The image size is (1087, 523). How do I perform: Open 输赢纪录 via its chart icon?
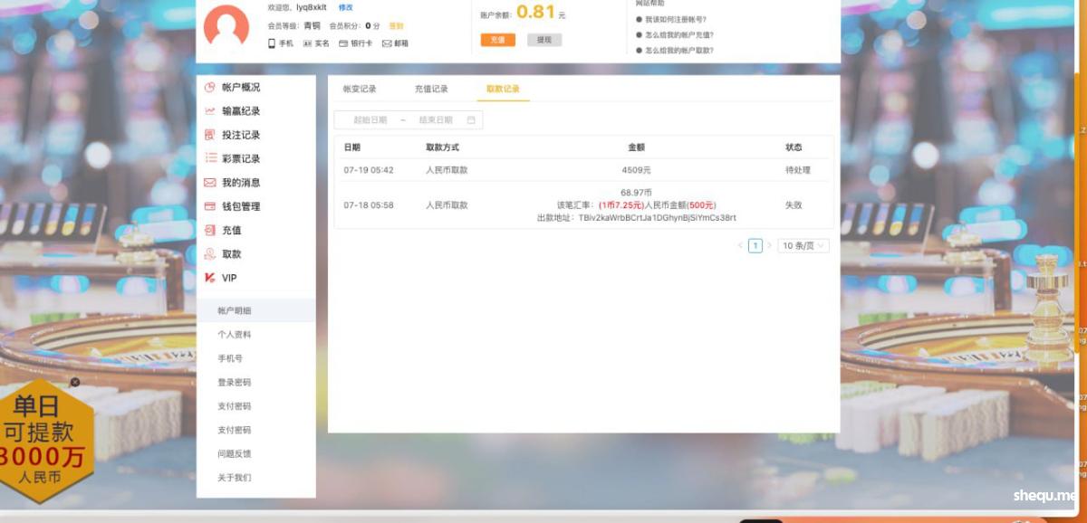[x=210, y=111]
